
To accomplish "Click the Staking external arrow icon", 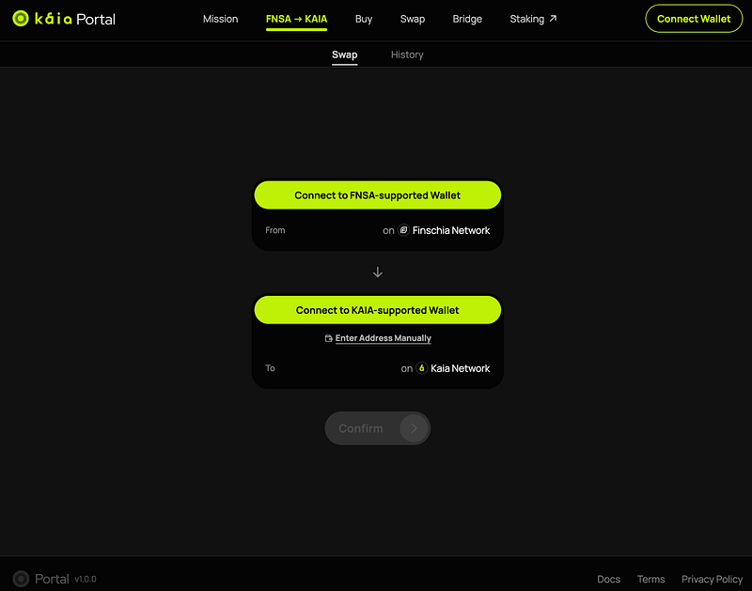I will (553, 18).
